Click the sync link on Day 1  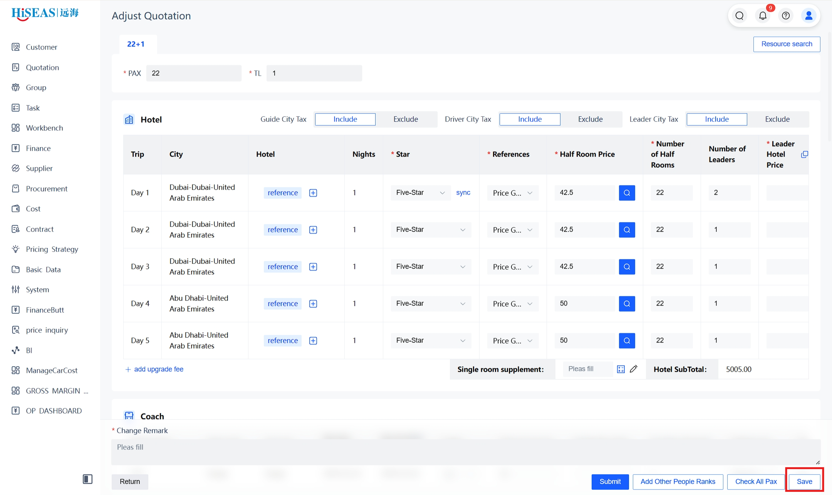pyautogui.click(x=463, y=192)
